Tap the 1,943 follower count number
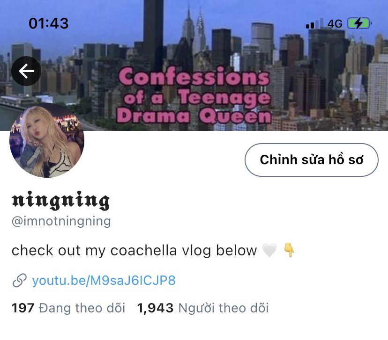The width and height of the screenshot is (388, 340). (155, 308)
